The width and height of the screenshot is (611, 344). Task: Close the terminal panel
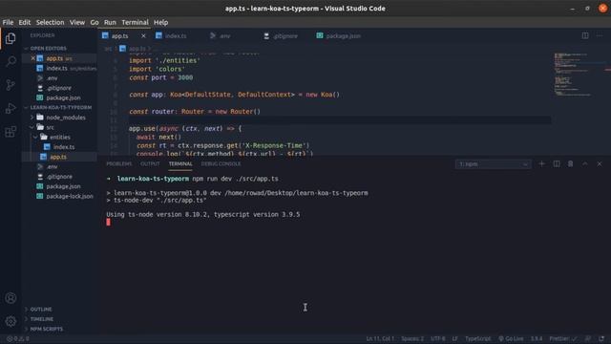(x=600, y=163)
